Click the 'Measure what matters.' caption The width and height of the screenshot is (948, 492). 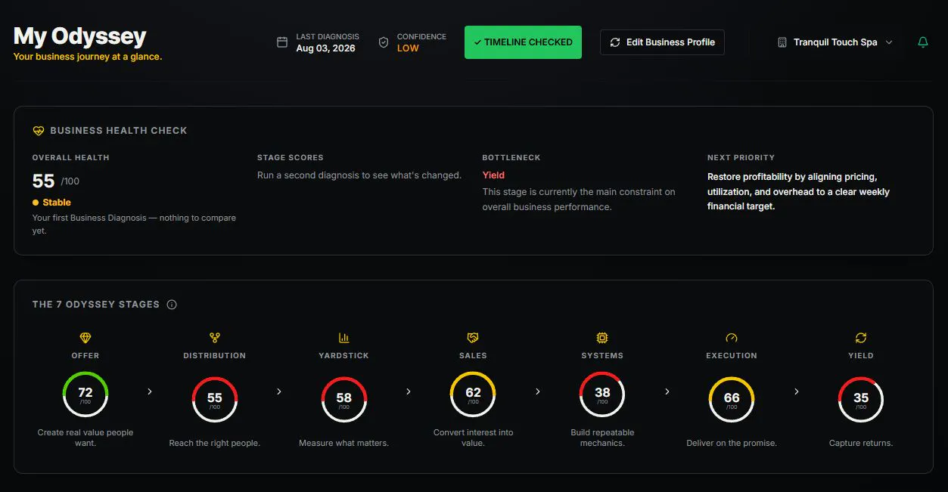(344, 443)
